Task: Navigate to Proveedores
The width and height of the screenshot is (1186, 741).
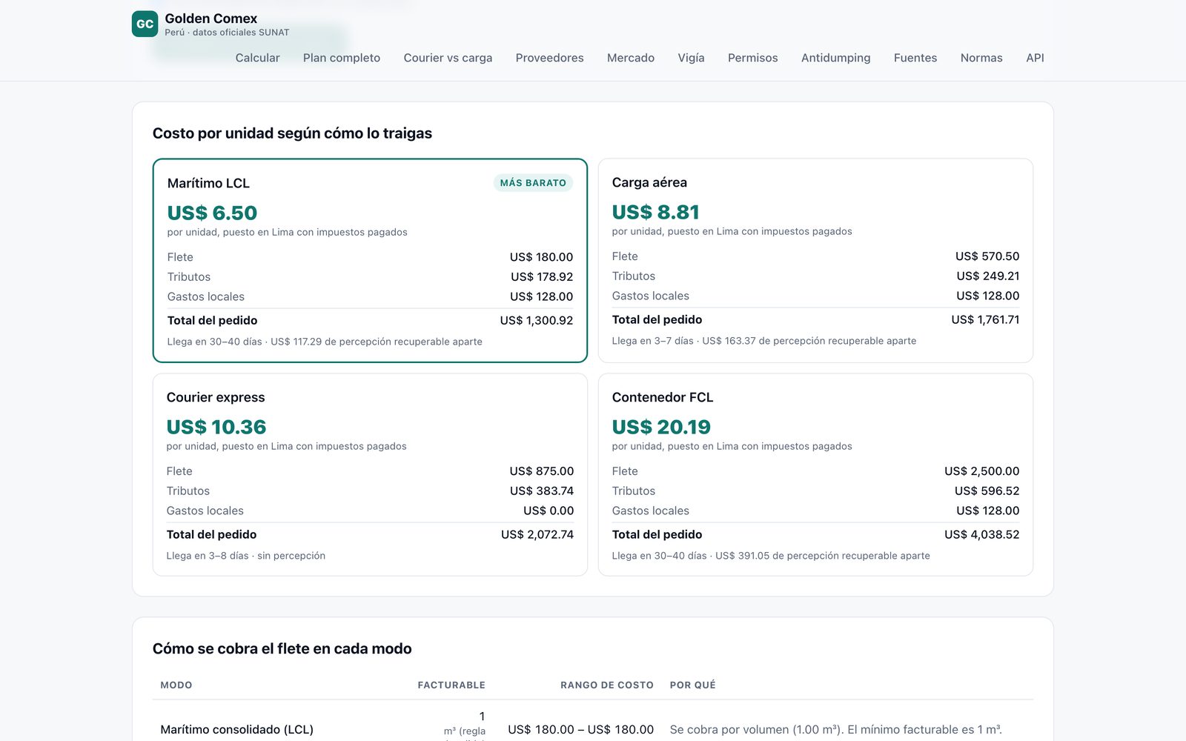Action: pos(549,58)
